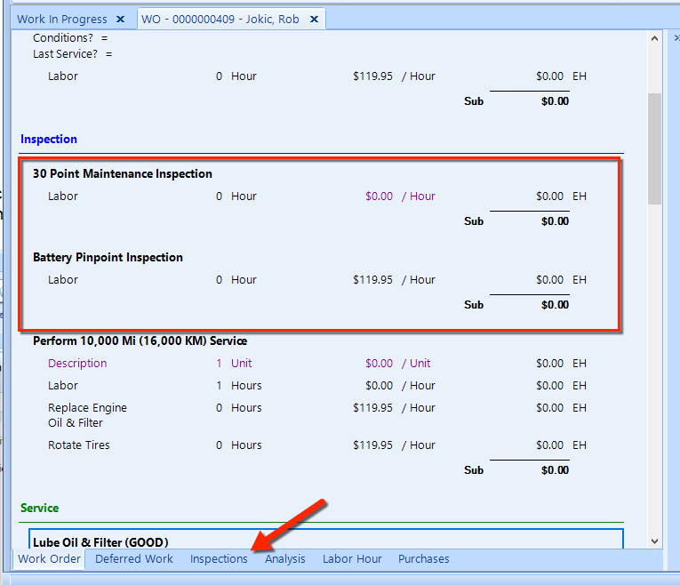680x585 pixels.
Task: Close the Work In Progress tab
Action: tap(120, 19)
